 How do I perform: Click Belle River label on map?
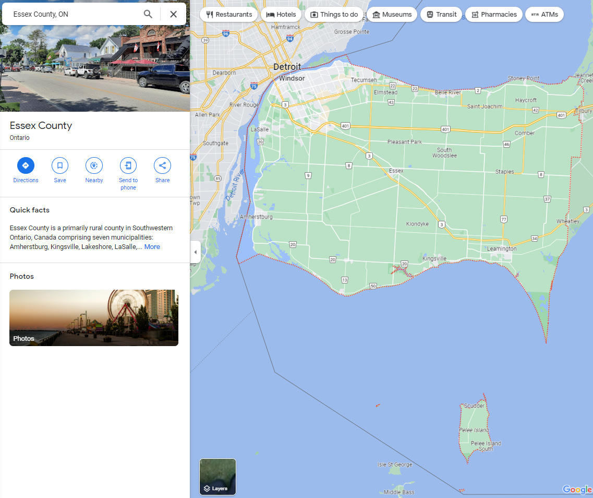[x=447, y=92]
